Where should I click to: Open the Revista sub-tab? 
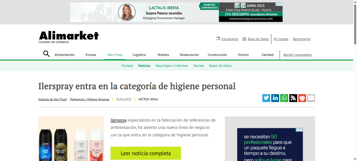tap(199, 66)
